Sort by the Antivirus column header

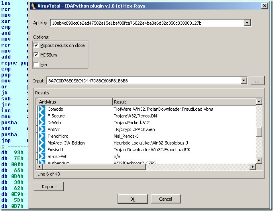pos(75,102)
